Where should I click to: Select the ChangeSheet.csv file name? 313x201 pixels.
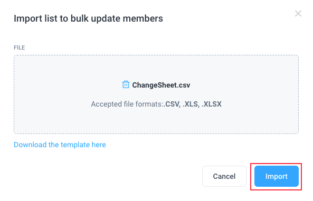[161, 85]
